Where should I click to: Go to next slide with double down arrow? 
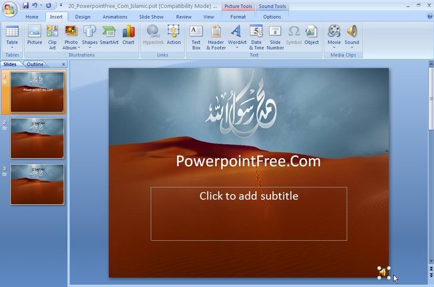(x=431, y=275)
